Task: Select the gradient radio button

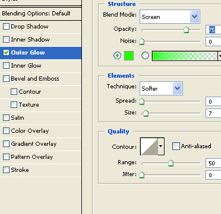Action: coord(145,56)
